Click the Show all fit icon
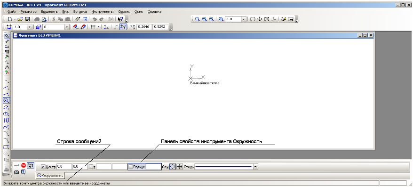Screen dimensions: 413x187 pos(267,19)
